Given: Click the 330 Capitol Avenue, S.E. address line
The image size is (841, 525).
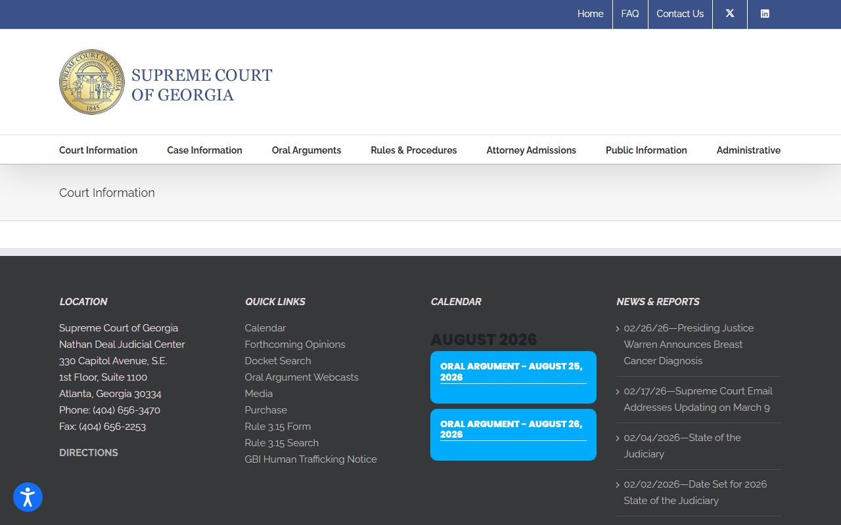Looking at the screenshot, I should click(113, 361).
